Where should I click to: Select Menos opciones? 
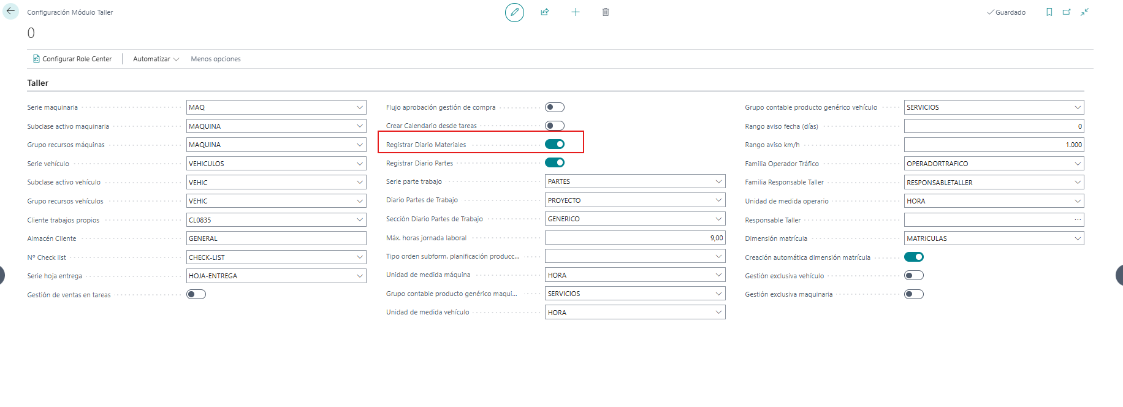point(216,59)
